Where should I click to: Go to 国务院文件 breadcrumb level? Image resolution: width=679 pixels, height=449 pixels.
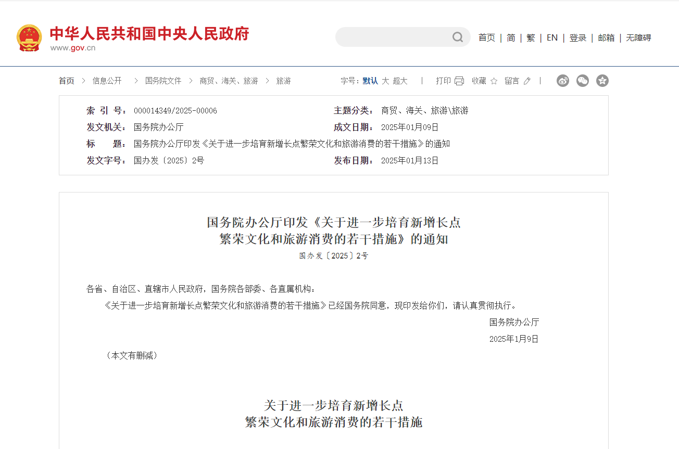tap(163, 81)
